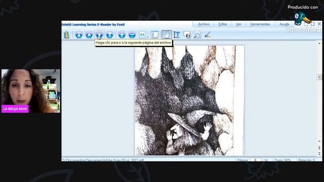Click the presenter webcam video
Image resolution: width=324 pixels, height=182 pixels.
(31, 91)
